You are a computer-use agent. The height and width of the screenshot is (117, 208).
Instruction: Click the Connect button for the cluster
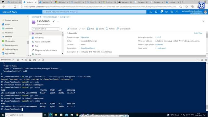(x=72, y=29)
